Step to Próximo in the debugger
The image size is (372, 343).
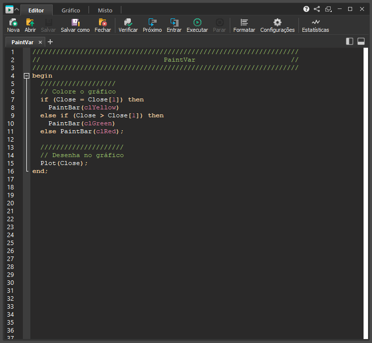pos(152,22)
